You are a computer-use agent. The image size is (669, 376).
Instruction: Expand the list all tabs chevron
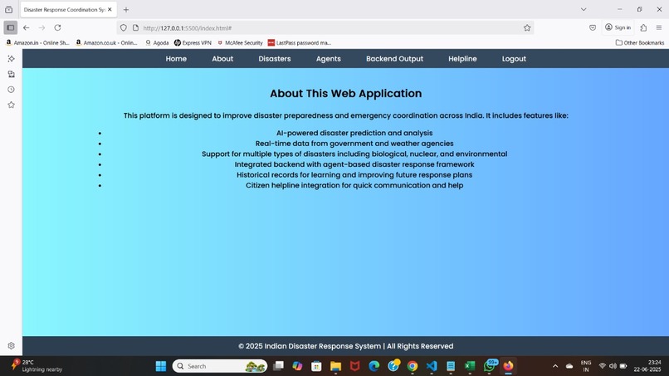pos(584,9)
